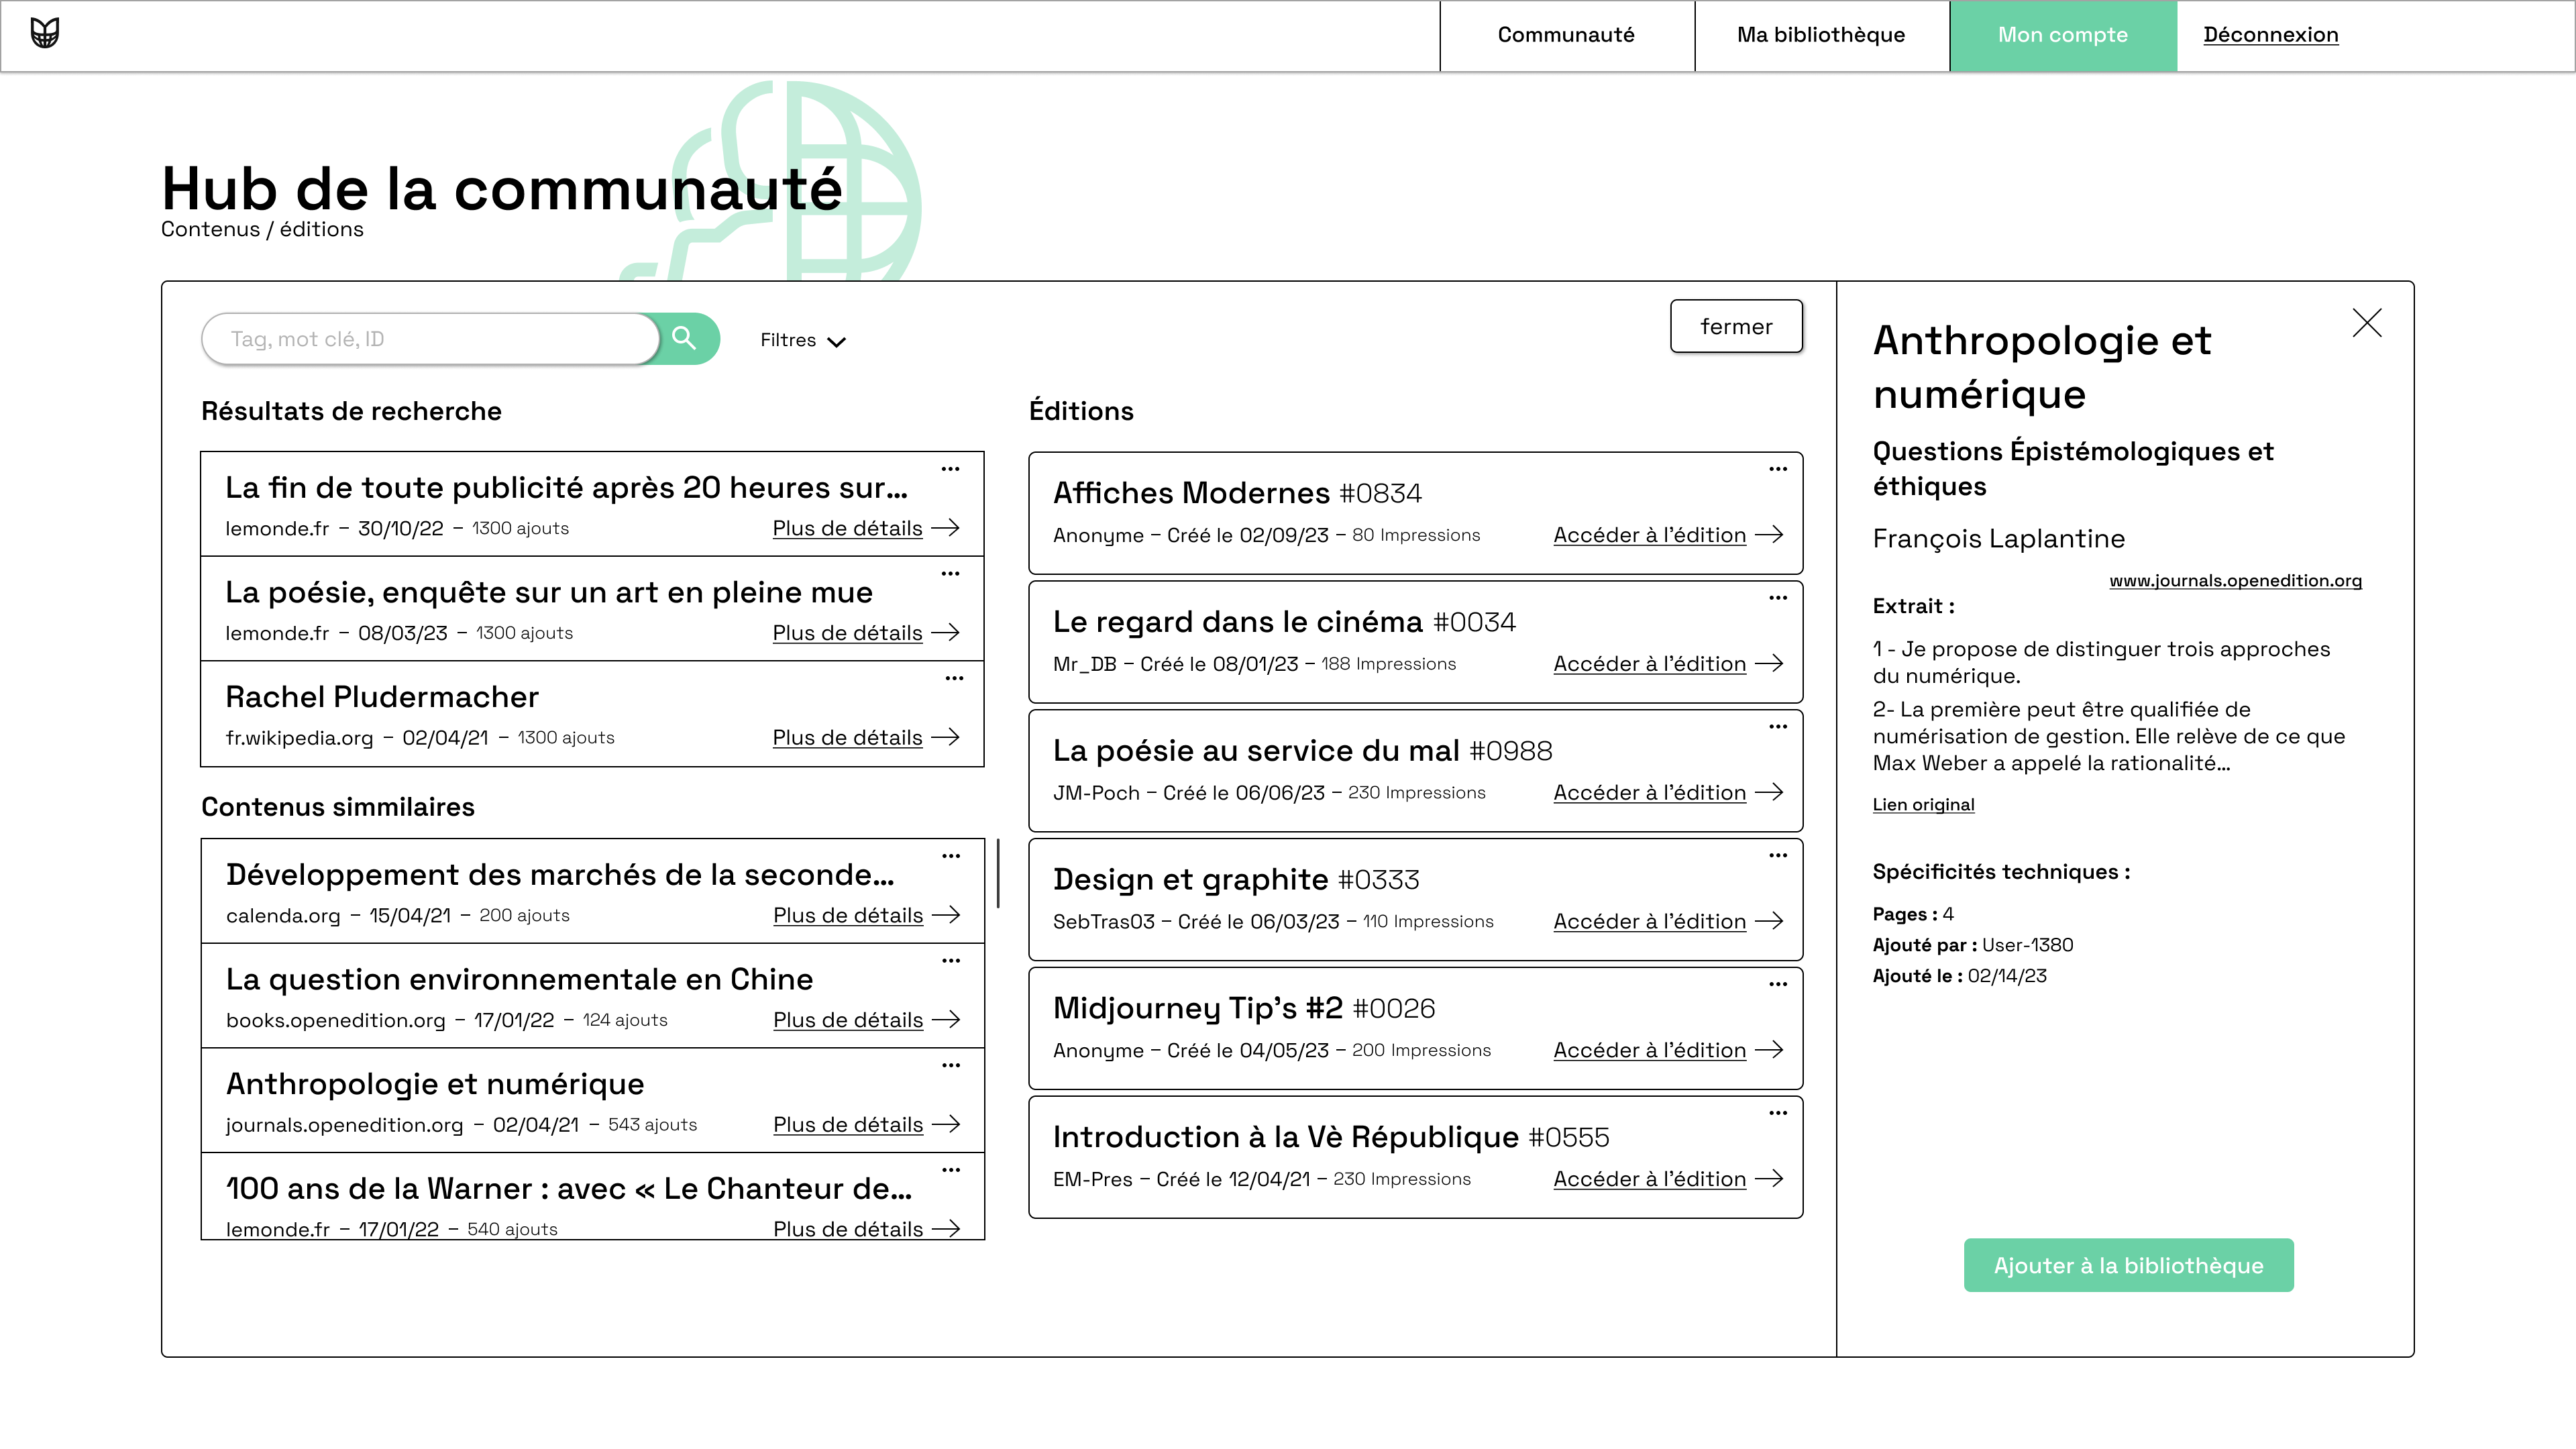The height and width of the screenshot is (1449, 2576).
Task: Select the title Design et graphite #0333
Action: 1236,879
